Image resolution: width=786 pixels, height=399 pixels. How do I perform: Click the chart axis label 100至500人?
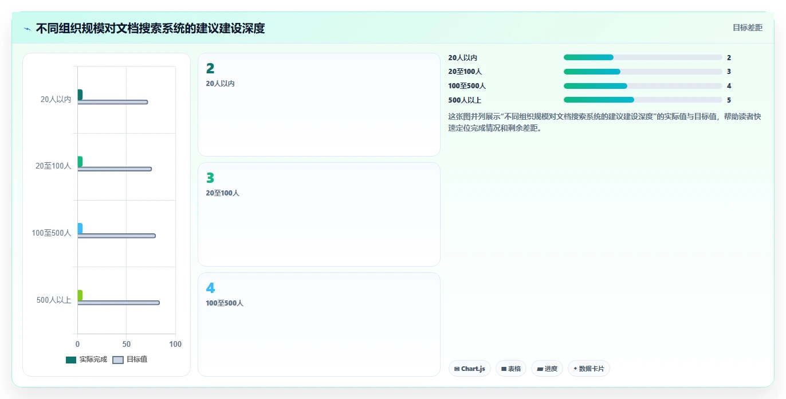click(x=52, y=233)
